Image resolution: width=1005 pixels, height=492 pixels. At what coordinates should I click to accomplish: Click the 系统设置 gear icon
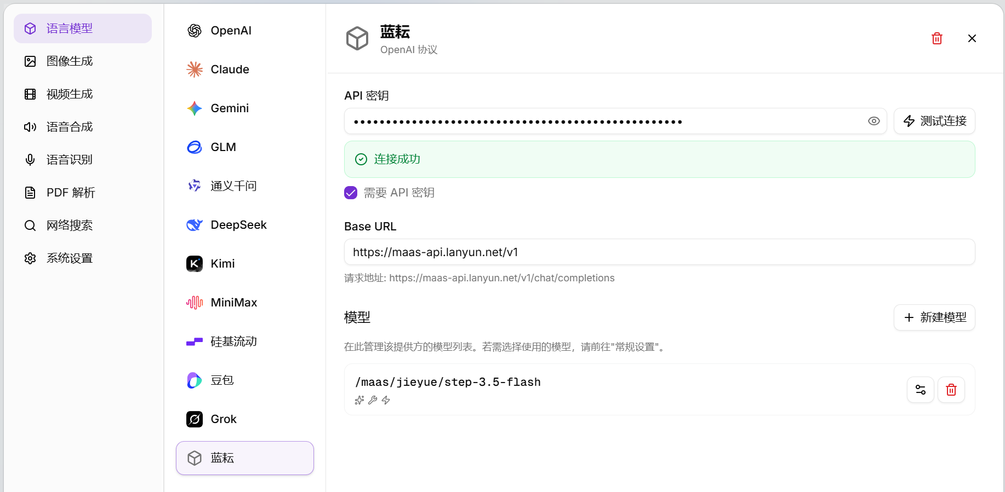pos(30,258)
